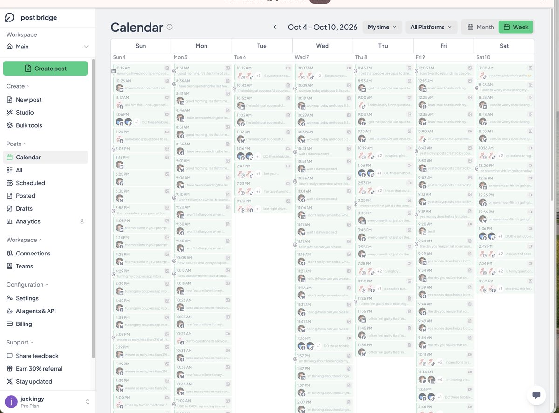This screenshot has height=413, width=559.
Task: Open AI agents & API page
Action: click(45, 311)
